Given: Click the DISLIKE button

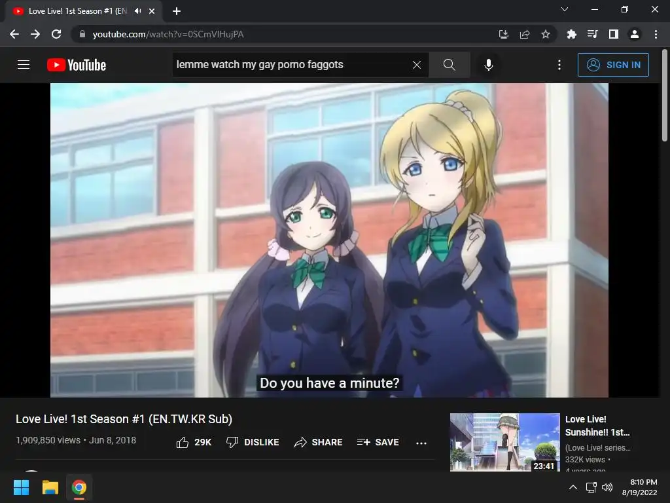Looking at the screenshot, I should click(x=253, y=442).
